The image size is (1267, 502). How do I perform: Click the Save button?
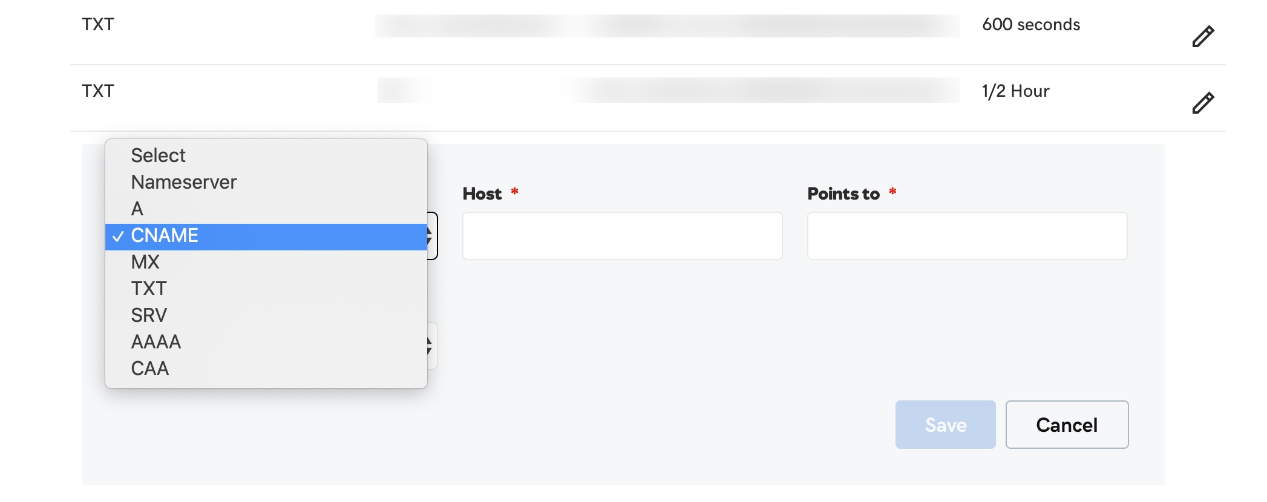(x=945, y=425)
